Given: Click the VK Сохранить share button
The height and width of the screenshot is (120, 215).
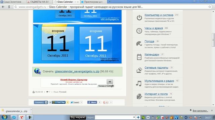Looking at the screenshot, I should [41, 102].
